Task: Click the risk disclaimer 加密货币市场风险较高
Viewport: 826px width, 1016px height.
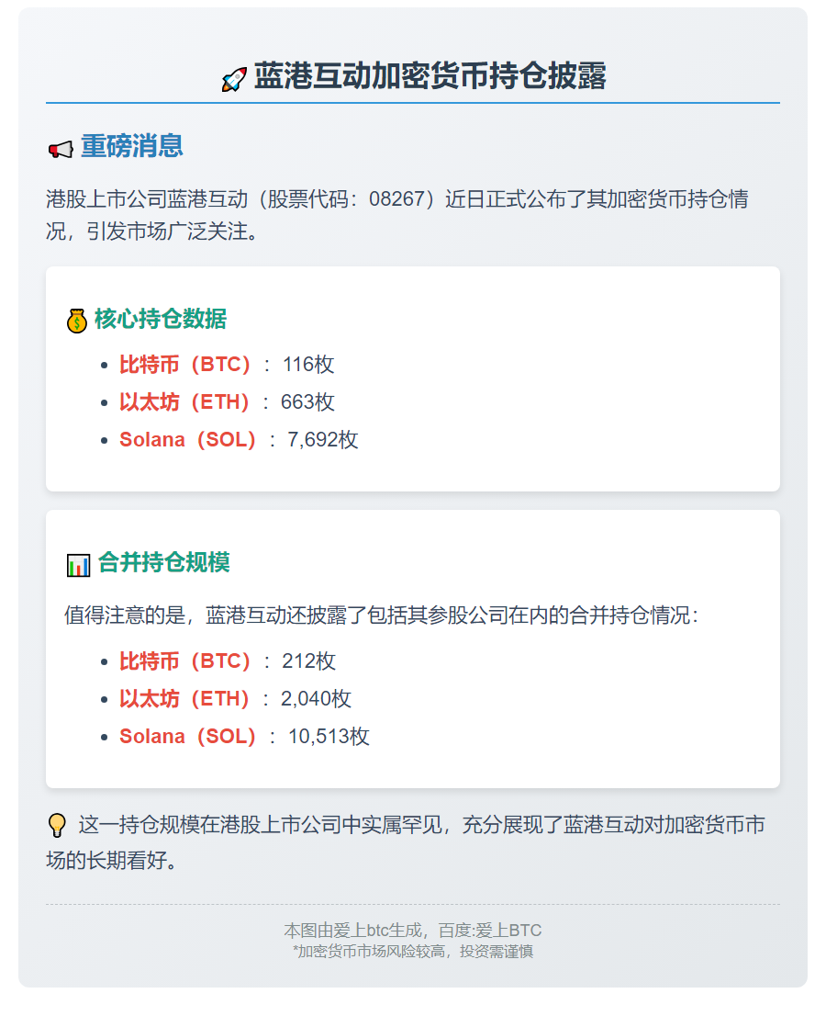Action: point(413,951)
